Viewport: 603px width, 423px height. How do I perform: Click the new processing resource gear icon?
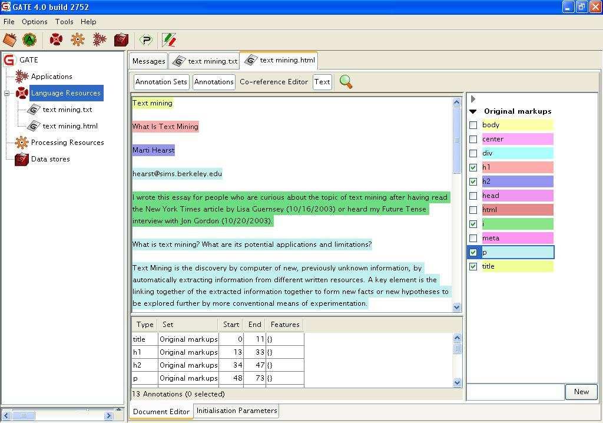click(78, 39)
